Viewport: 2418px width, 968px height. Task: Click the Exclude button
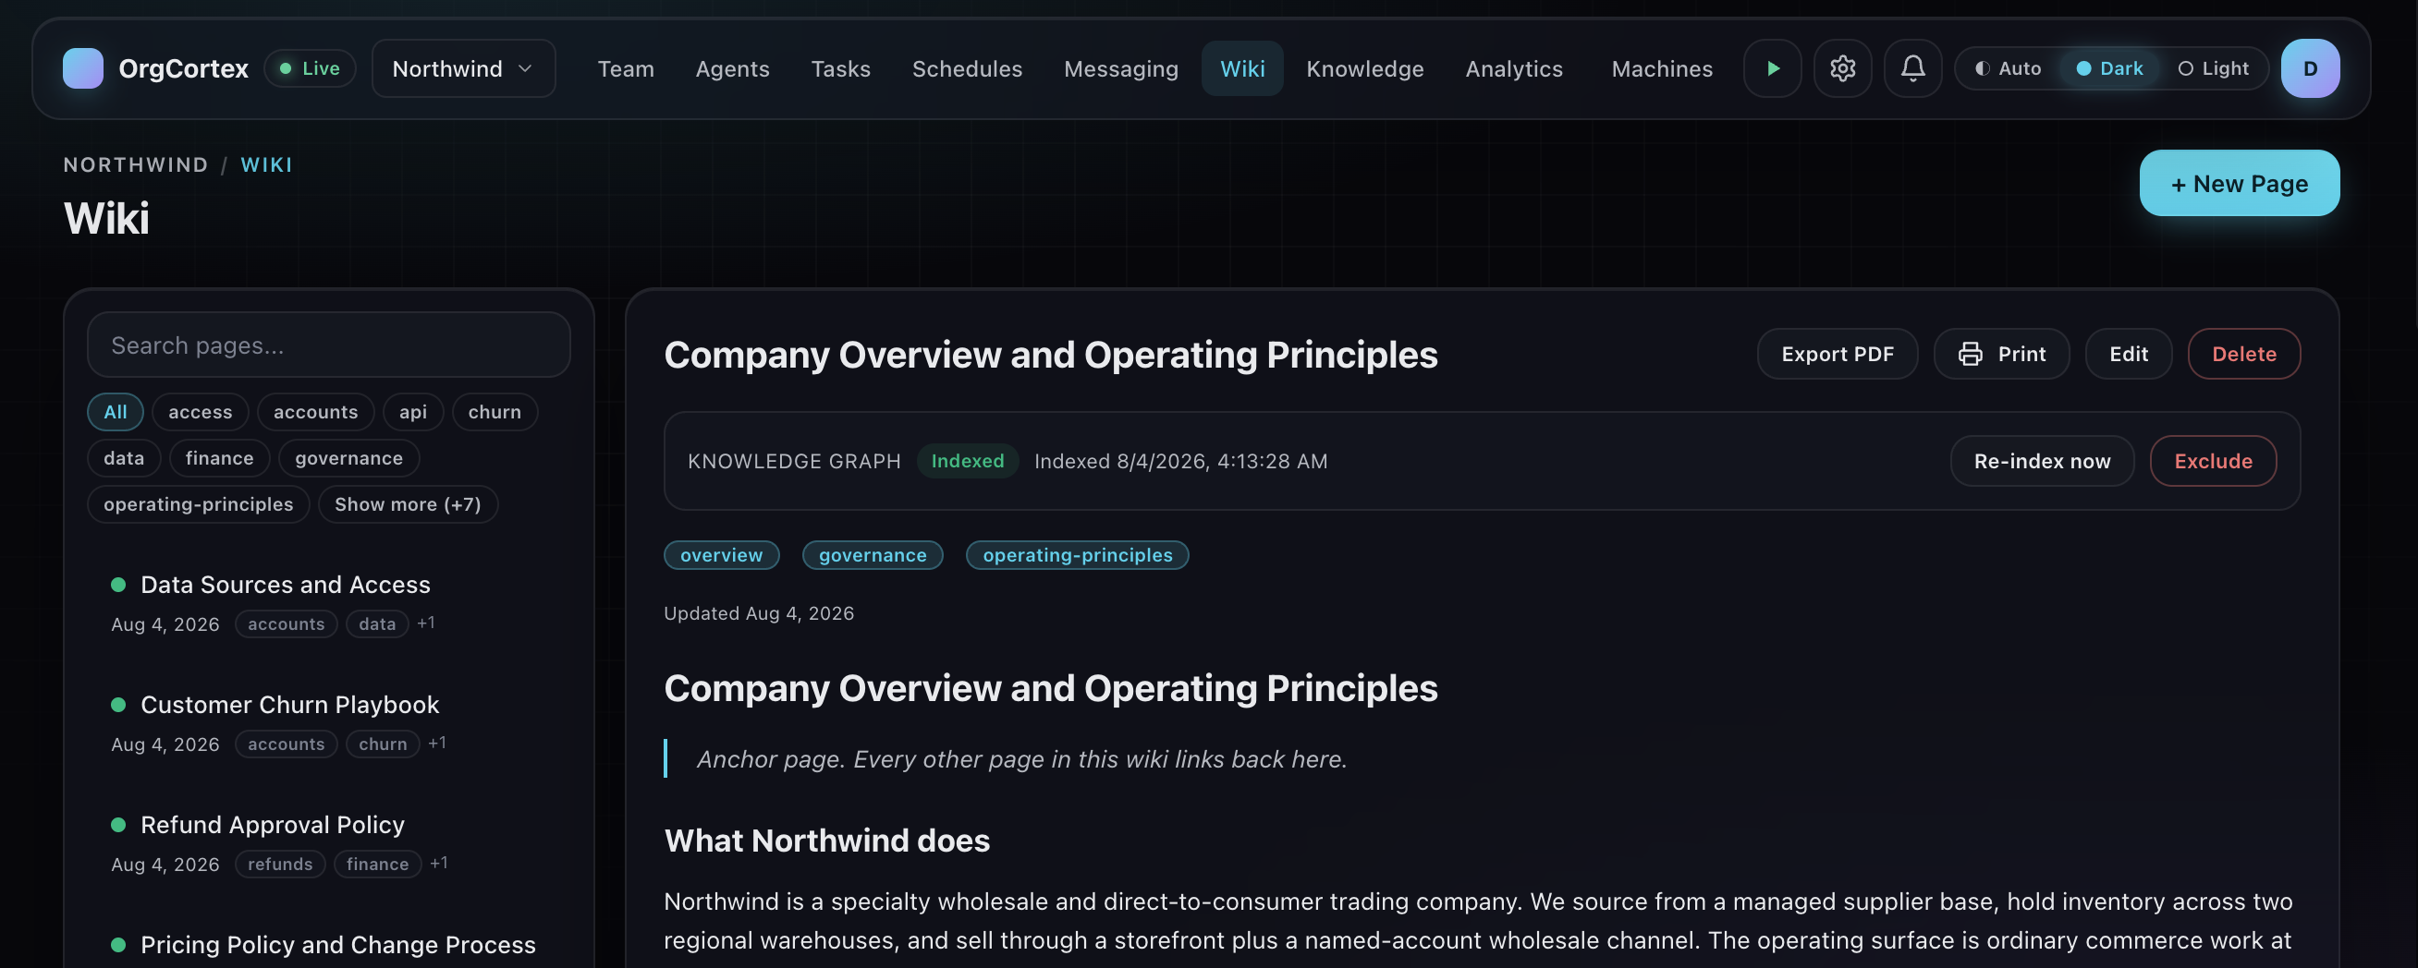click(x=2213, y=461)
